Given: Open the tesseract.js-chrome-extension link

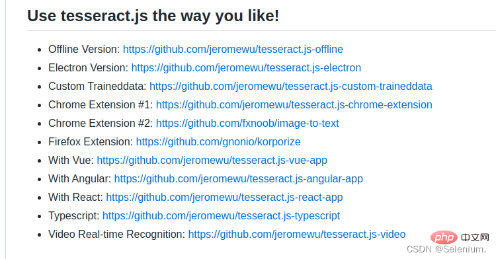Looking at the screenshot, I should tap(294, 104).
